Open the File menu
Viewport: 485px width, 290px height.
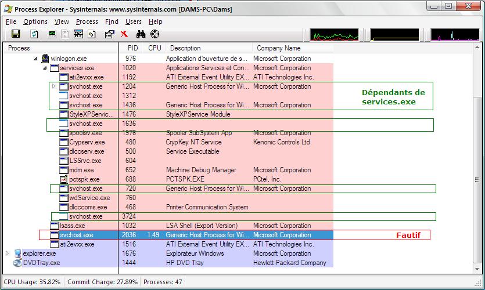click(x=11, y=21)
